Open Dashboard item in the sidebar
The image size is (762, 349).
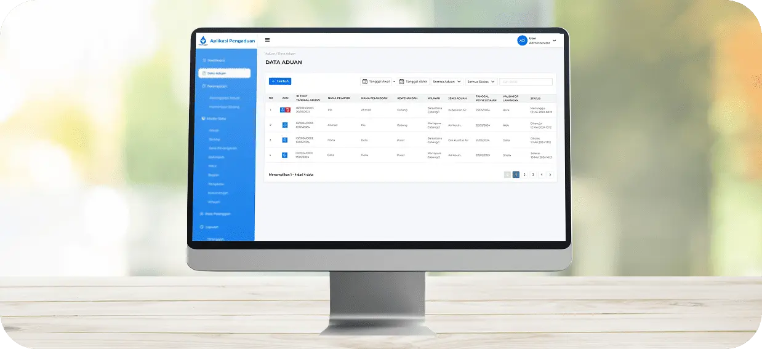click(x=216, y=60)
